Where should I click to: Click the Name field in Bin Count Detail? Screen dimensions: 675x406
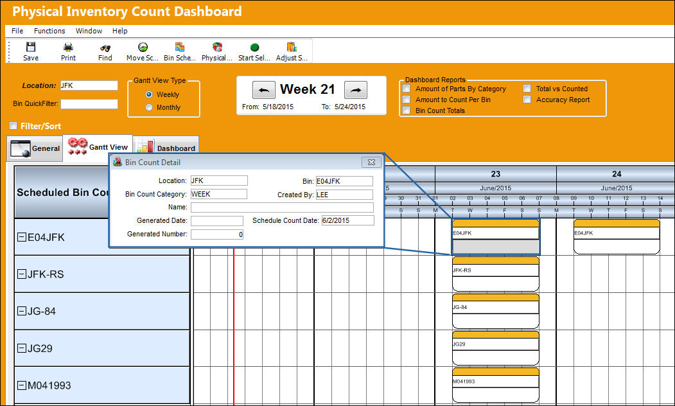coord(282,207)
